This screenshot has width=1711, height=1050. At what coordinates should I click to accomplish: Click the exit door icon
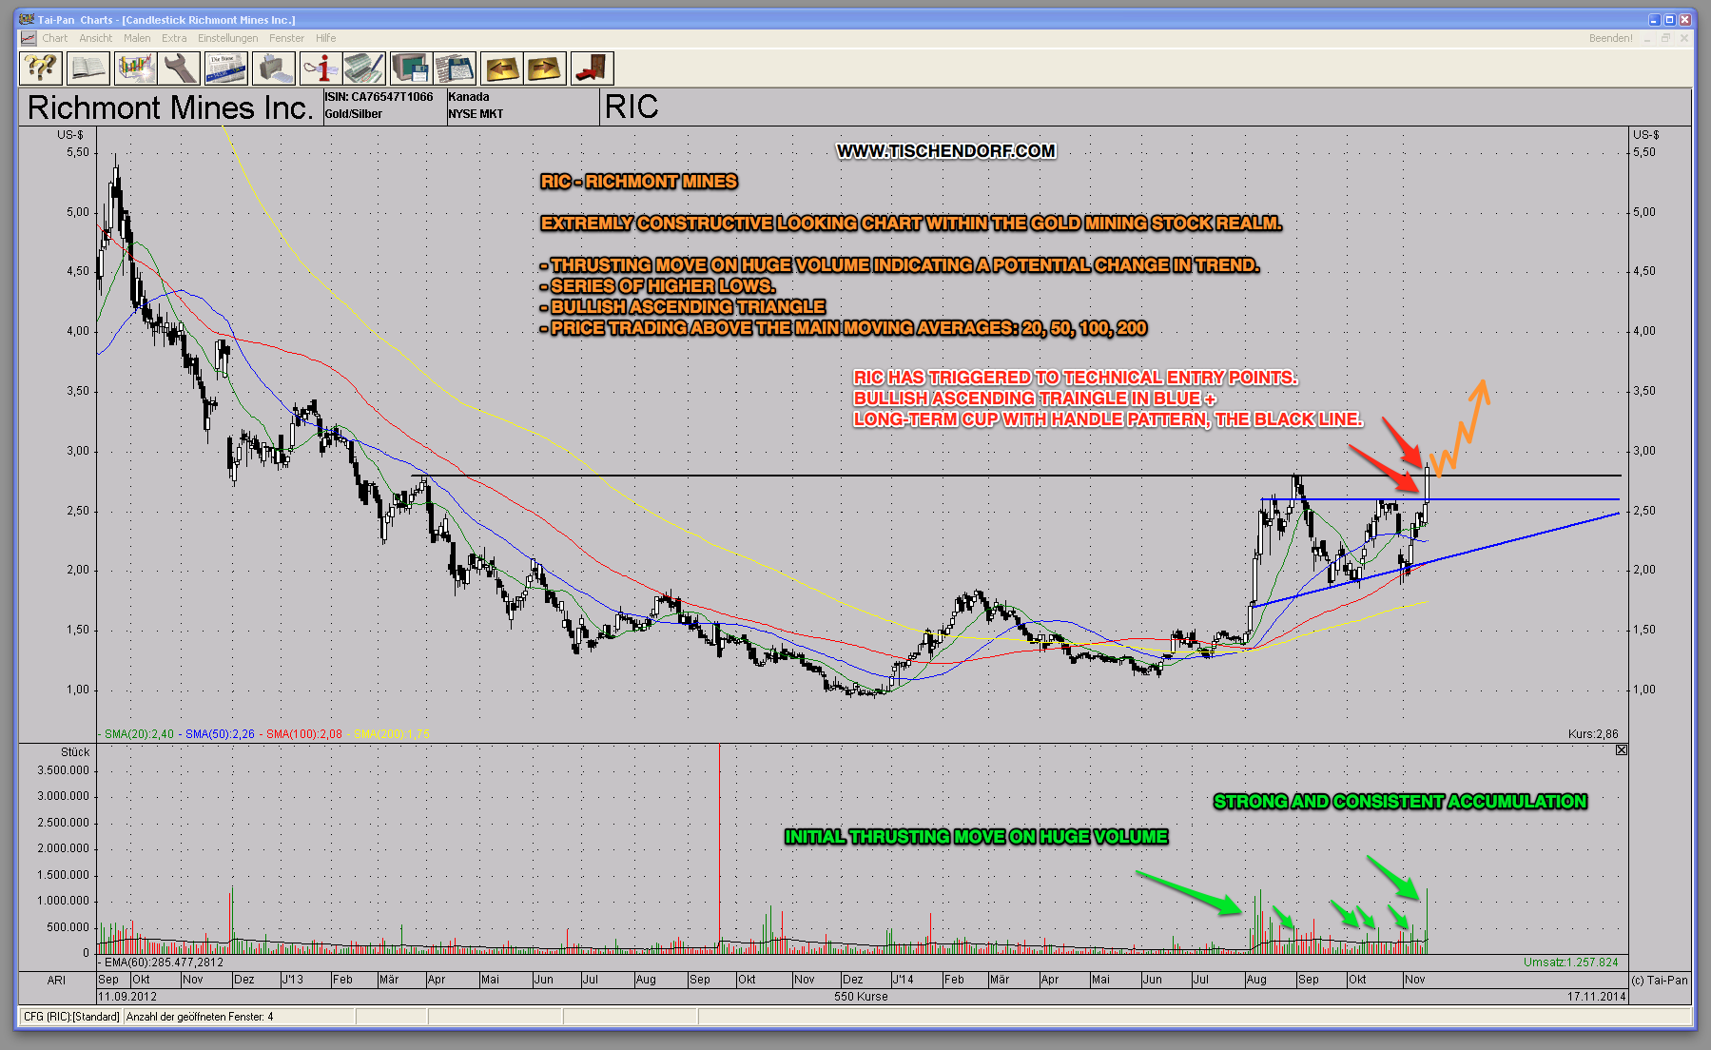(x=592, y=68)
